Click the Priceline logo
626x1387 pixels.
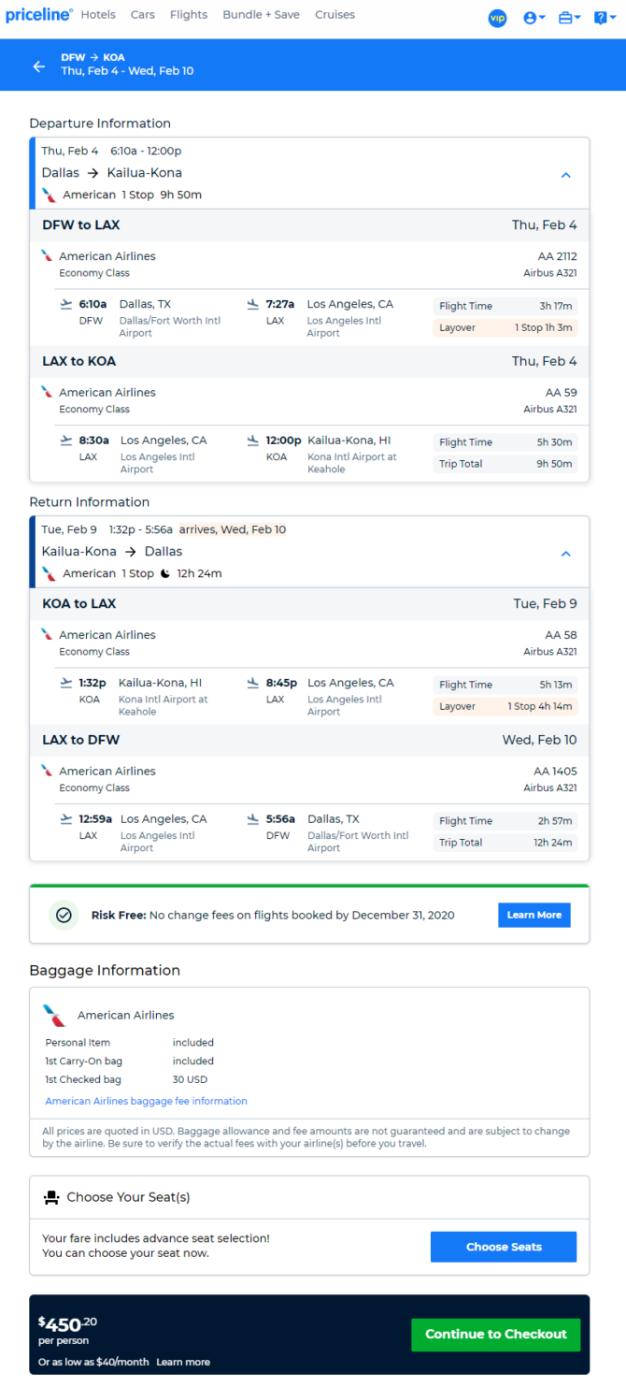39,15
